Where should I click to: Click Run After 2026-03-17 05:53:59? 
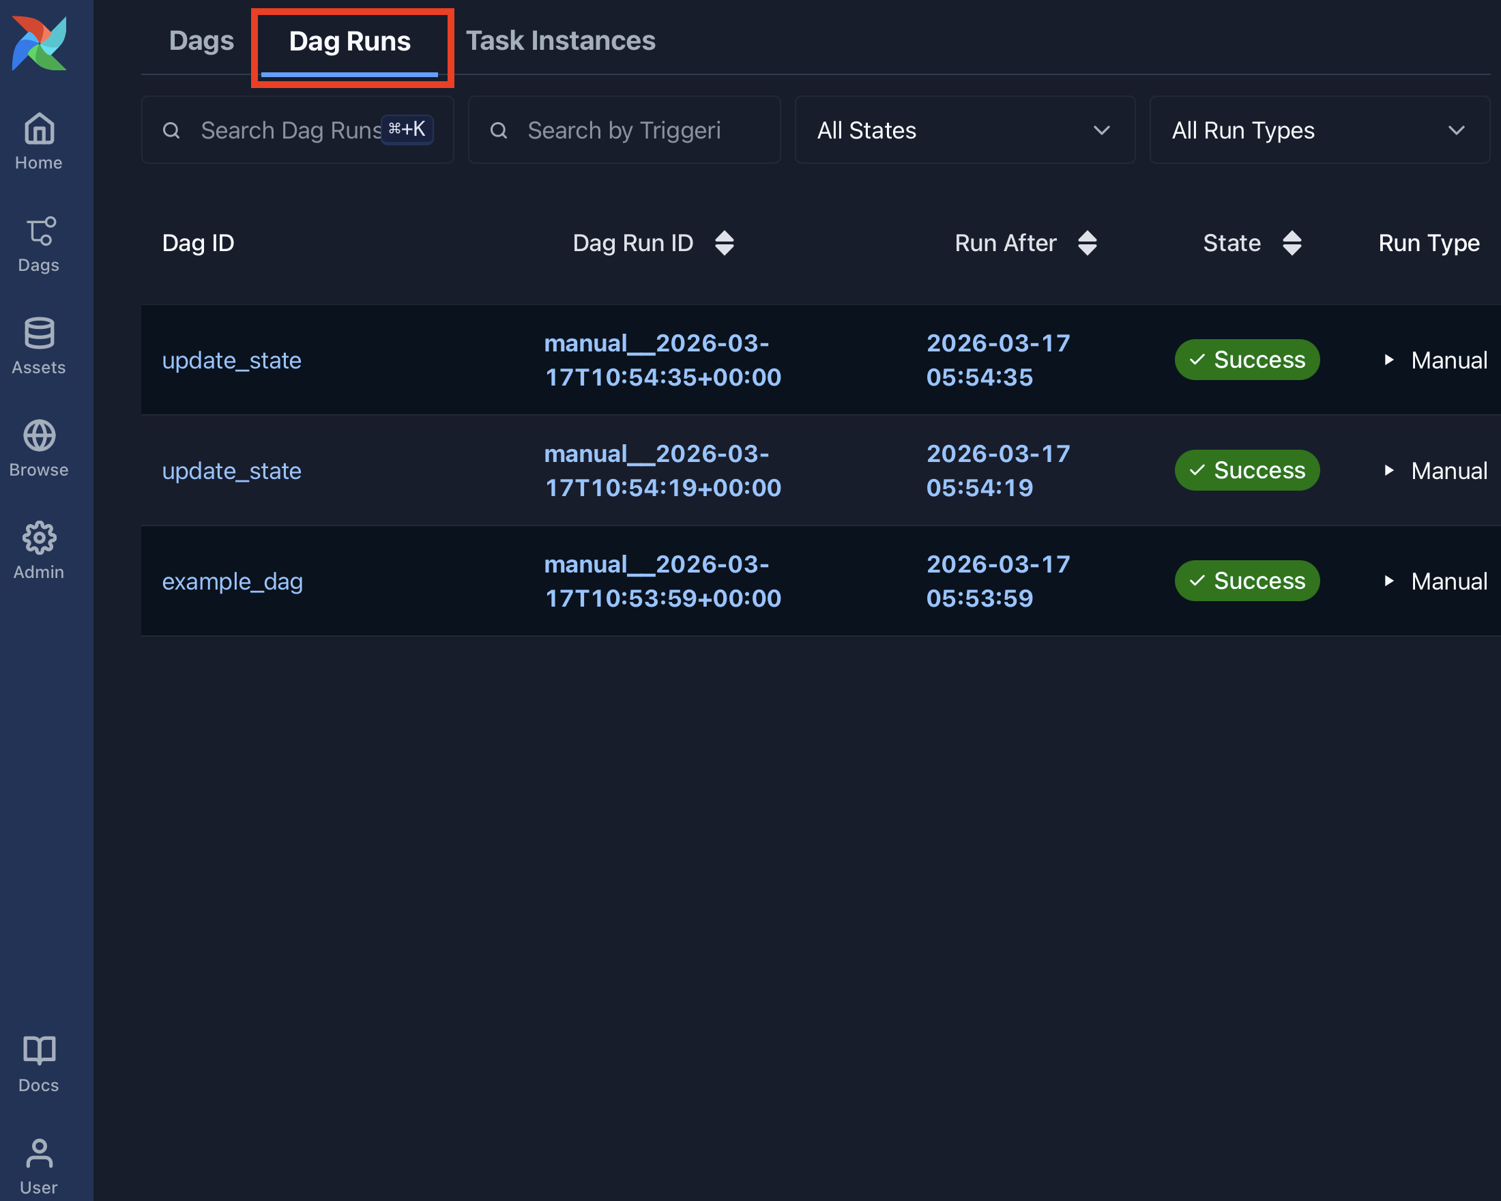pyautogui.click(x=998, y=581)
